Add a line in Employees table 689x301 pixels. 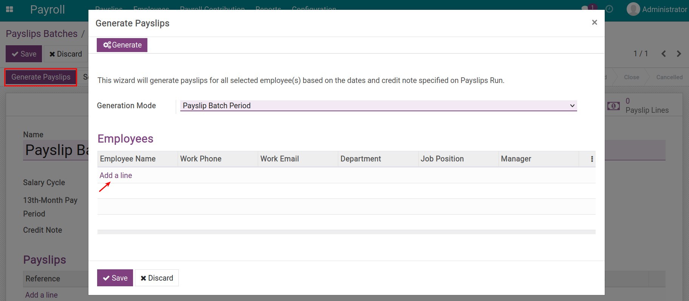[x=116, y=175]
